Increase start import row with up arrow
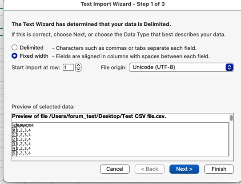241x184 pixels. point(78,65)
